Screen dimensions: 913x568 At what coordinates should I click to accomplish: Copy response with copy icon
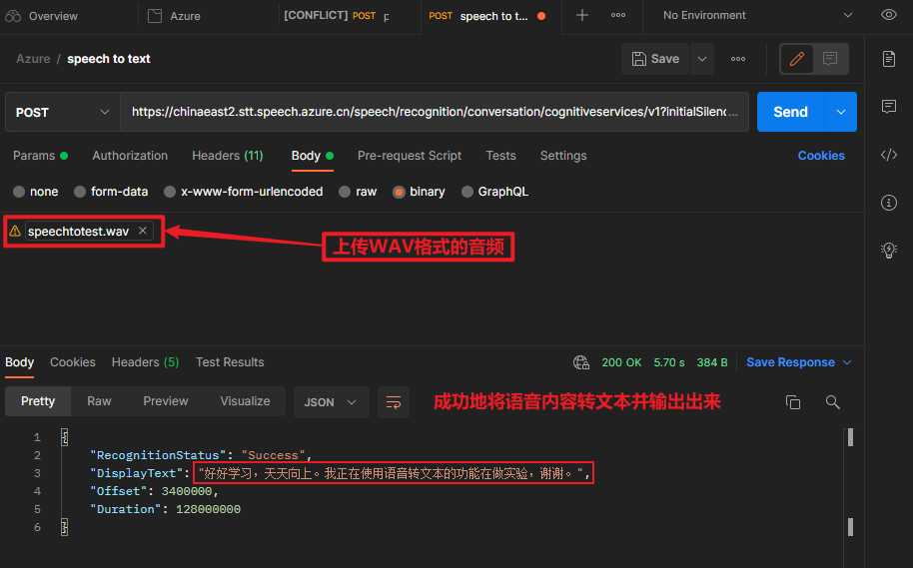coord(792,402)
